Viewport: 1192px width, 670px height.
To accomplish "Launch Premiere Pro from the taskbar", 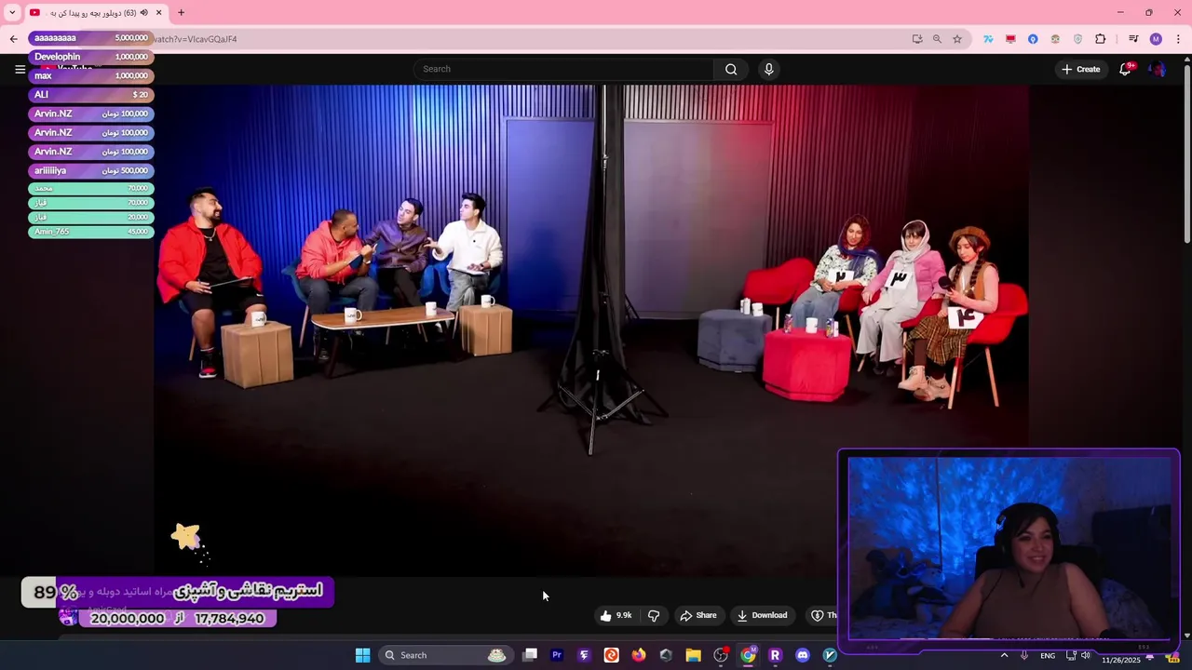I will click(557, 655).
